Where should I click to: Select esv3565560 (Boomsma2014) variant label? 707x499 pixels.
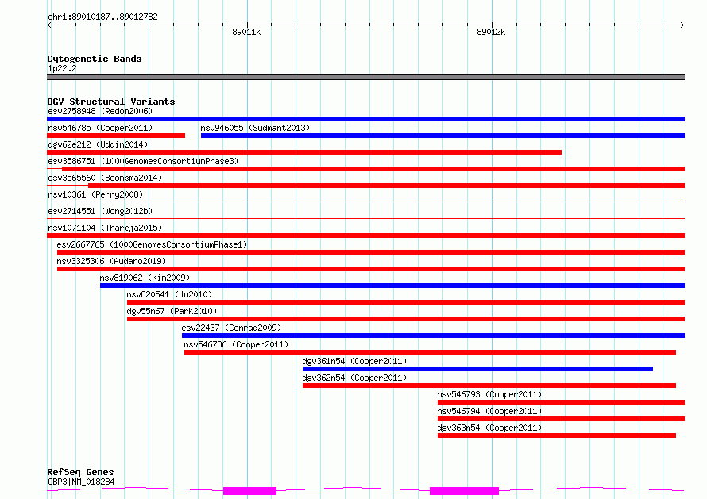click(x=105, y=178)
